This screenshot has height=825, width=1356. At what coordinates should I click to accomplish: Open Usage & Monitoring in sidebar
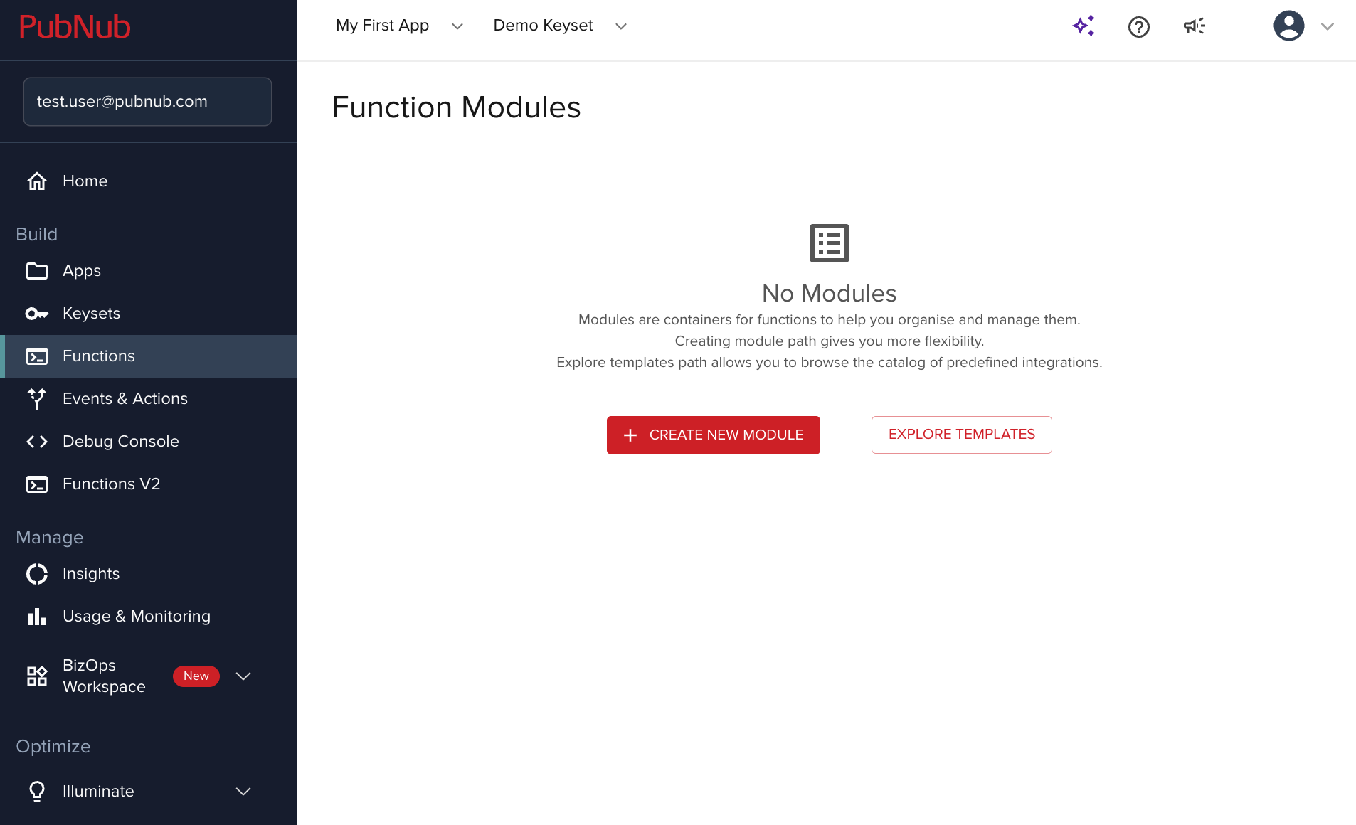pyautogui.click(x=148, y=617)
